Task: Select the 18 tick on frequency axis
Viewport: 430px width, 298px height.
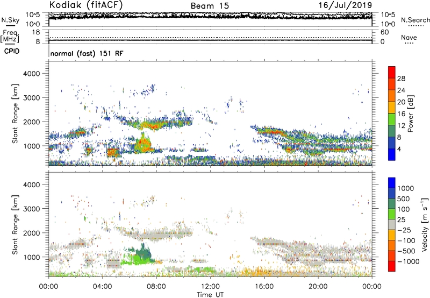Action: [36, 32]
